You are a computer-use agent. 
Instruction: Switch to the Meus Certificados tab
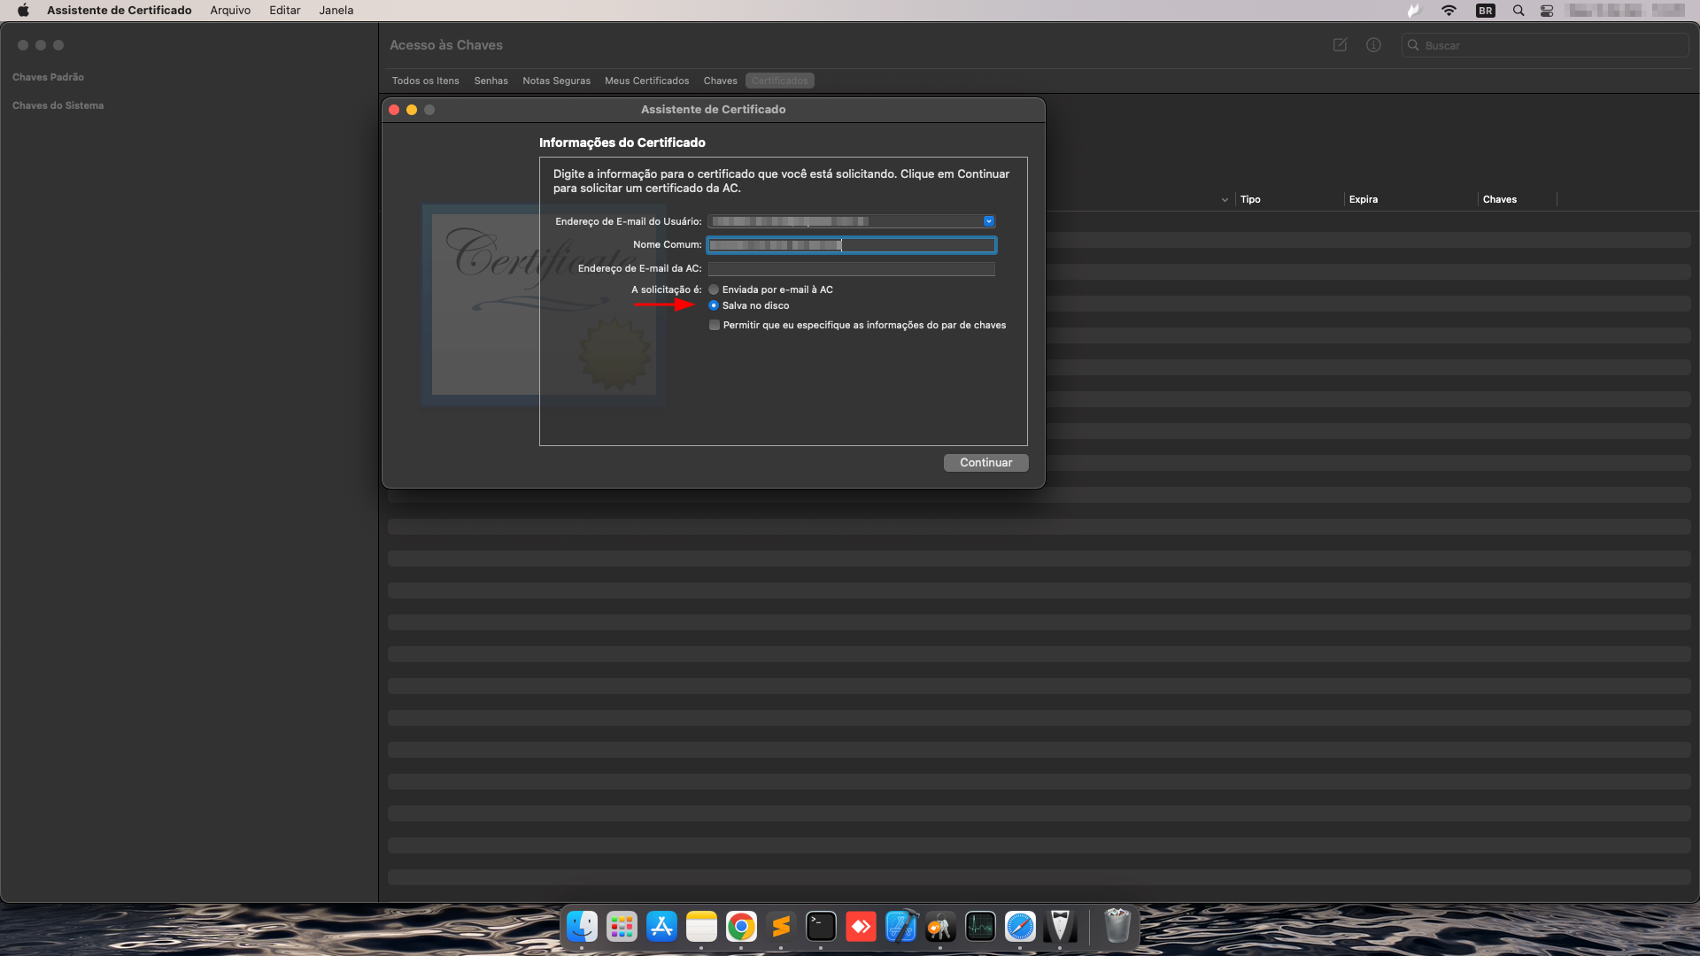click(647, 81)
